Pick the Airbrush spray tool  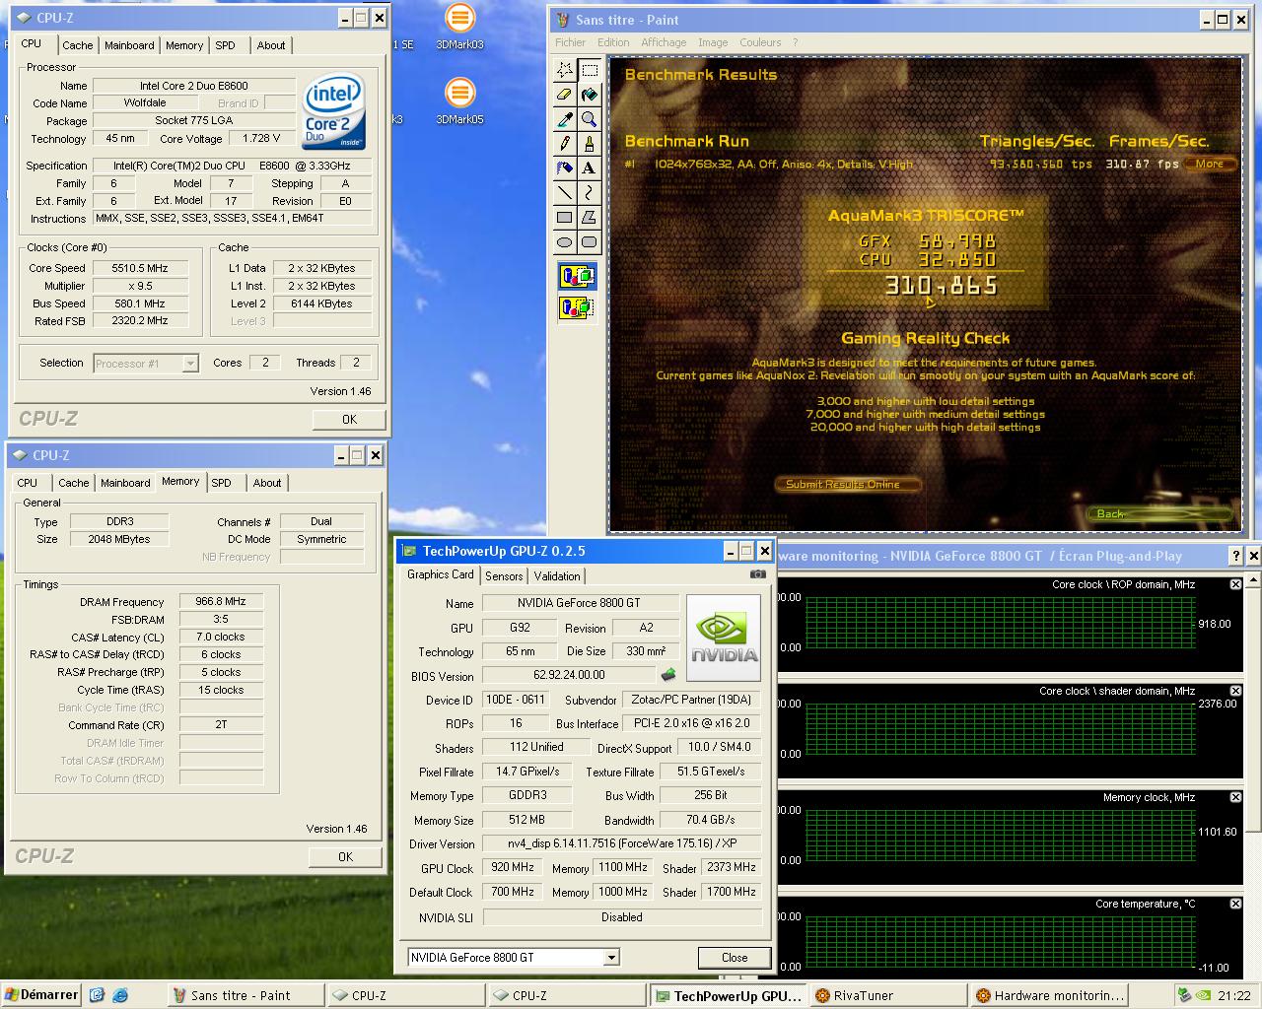pos(564,168)
